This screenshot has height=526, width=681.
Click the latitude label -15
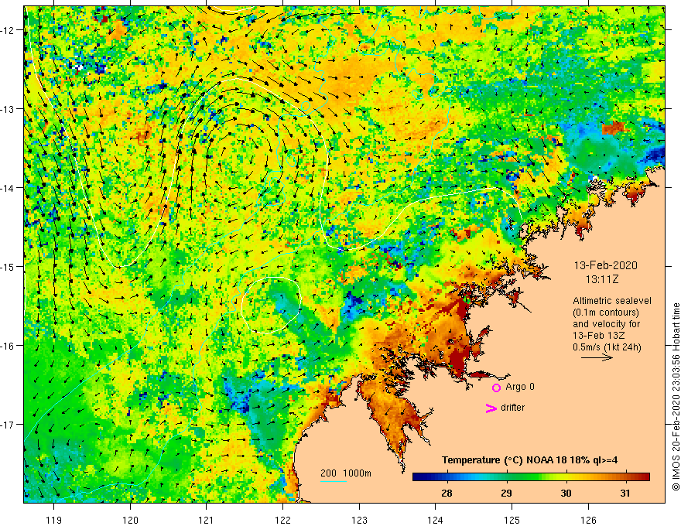(x=8, y=266)
